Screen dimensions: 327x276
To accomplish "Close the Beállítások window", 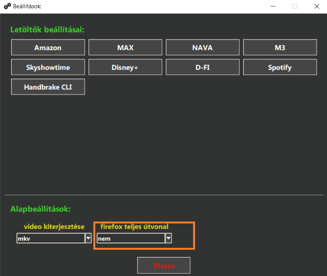I will [317, 6].
